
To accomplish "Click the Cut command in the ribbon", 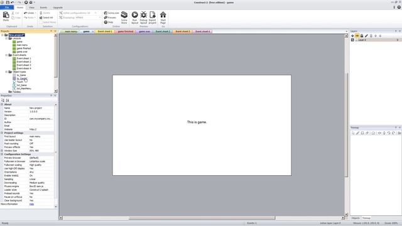I will [15, 13].
